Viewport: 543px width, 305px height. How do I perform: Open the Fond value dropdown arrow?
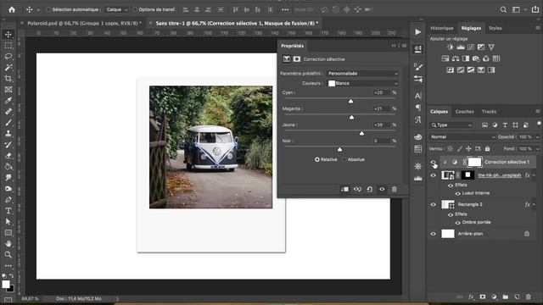[x=537, y=149]
